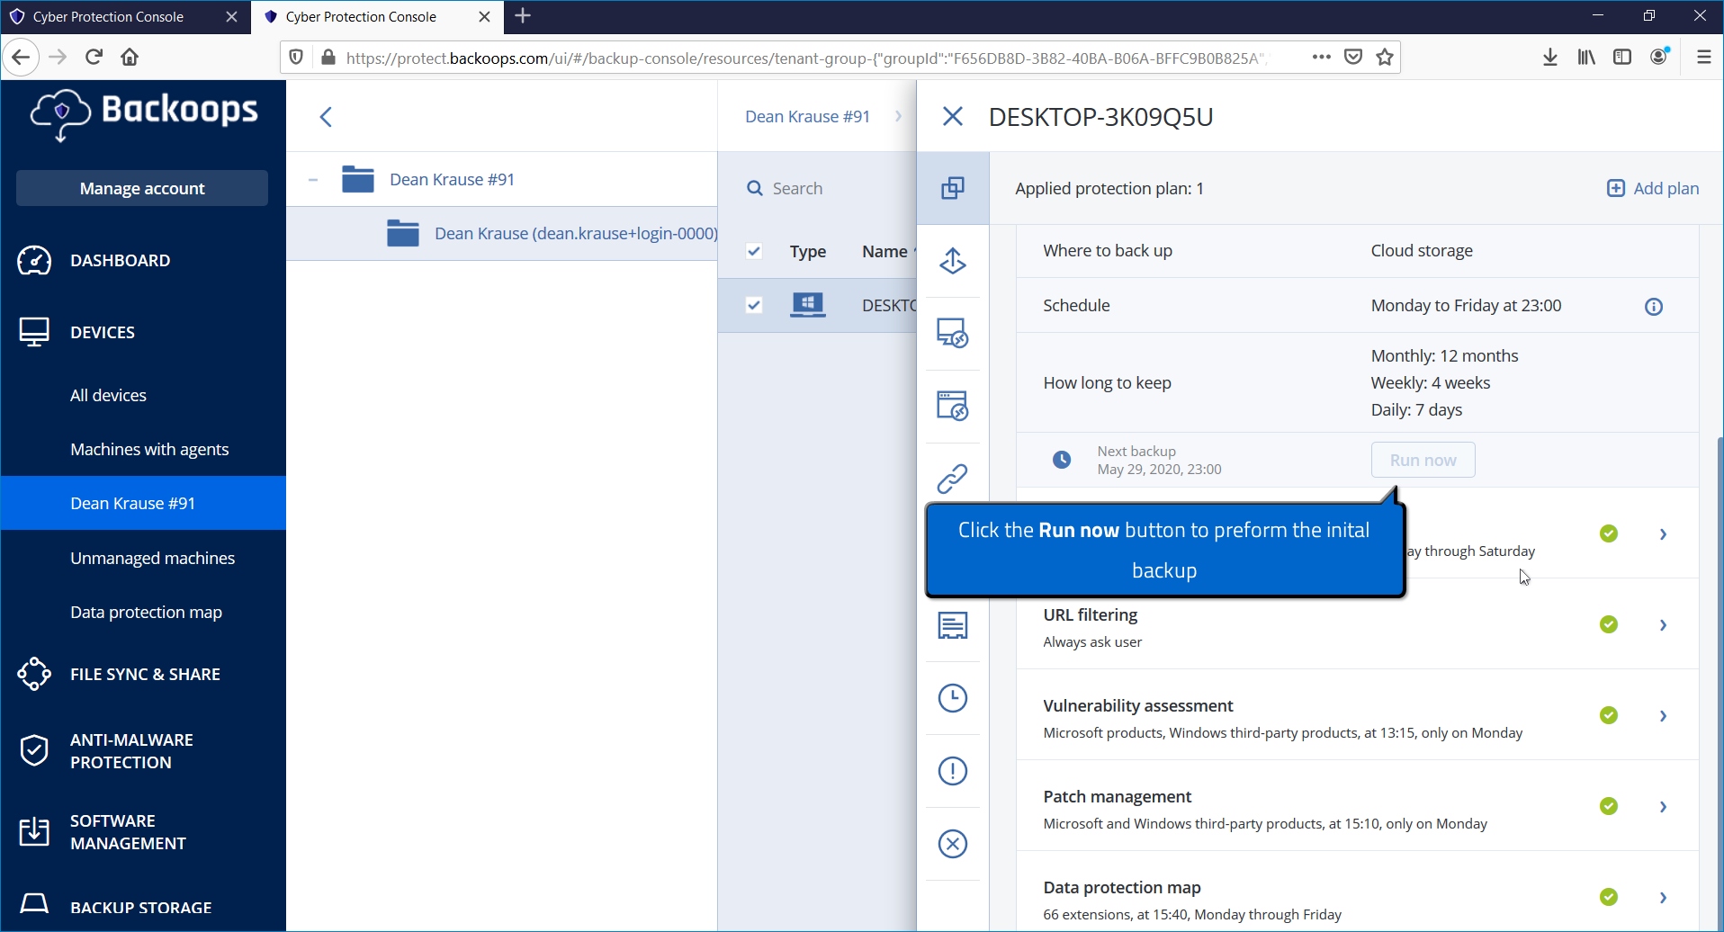The image size is (1724, 932).
Task: Open a new browser tab
Action: pos(523,16)
